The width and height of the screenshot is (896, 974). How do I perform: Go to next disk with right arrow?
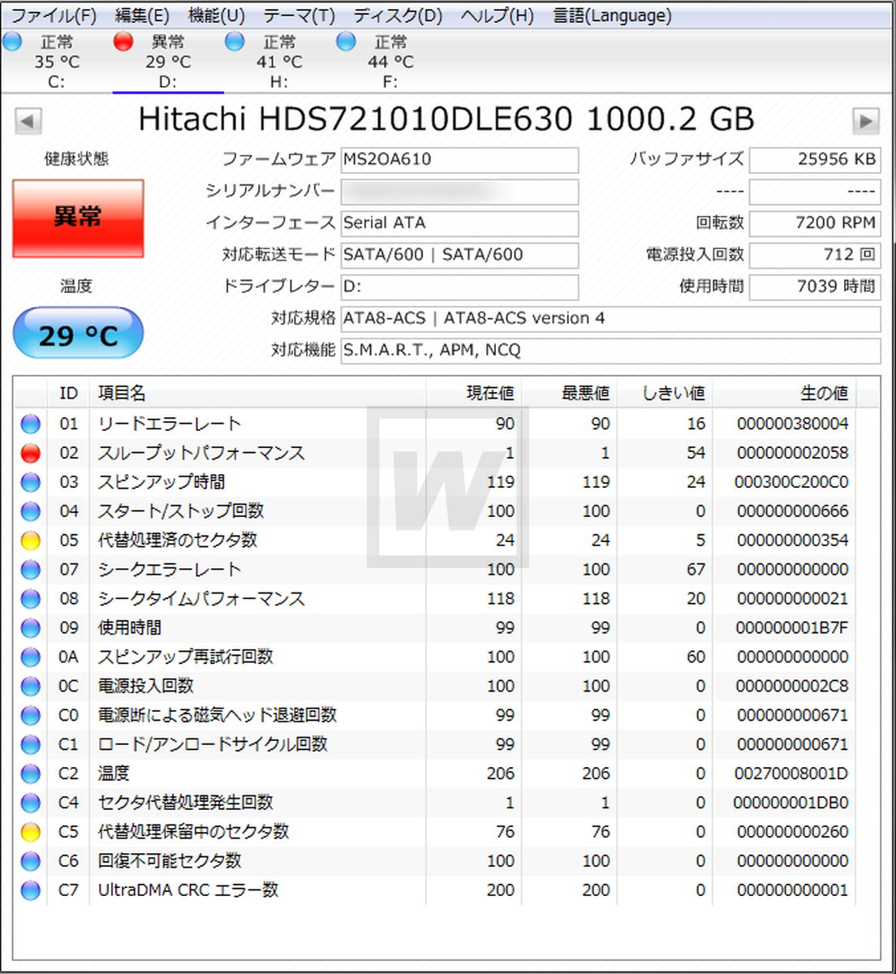coord(866,122)
